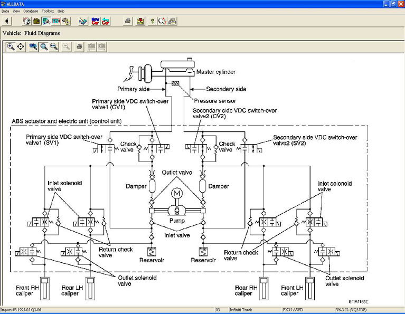Click the Master cylinder label in diagram
Image resolution: width=405 pixels, height=314 pixels.
tap(215, 72)
